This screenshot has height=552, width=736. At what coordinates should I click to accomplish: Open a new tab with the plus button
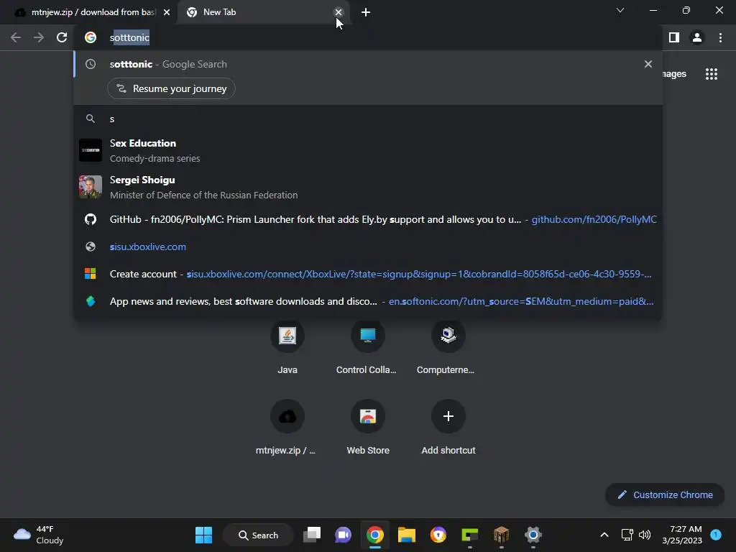click(x=366, y=12)
